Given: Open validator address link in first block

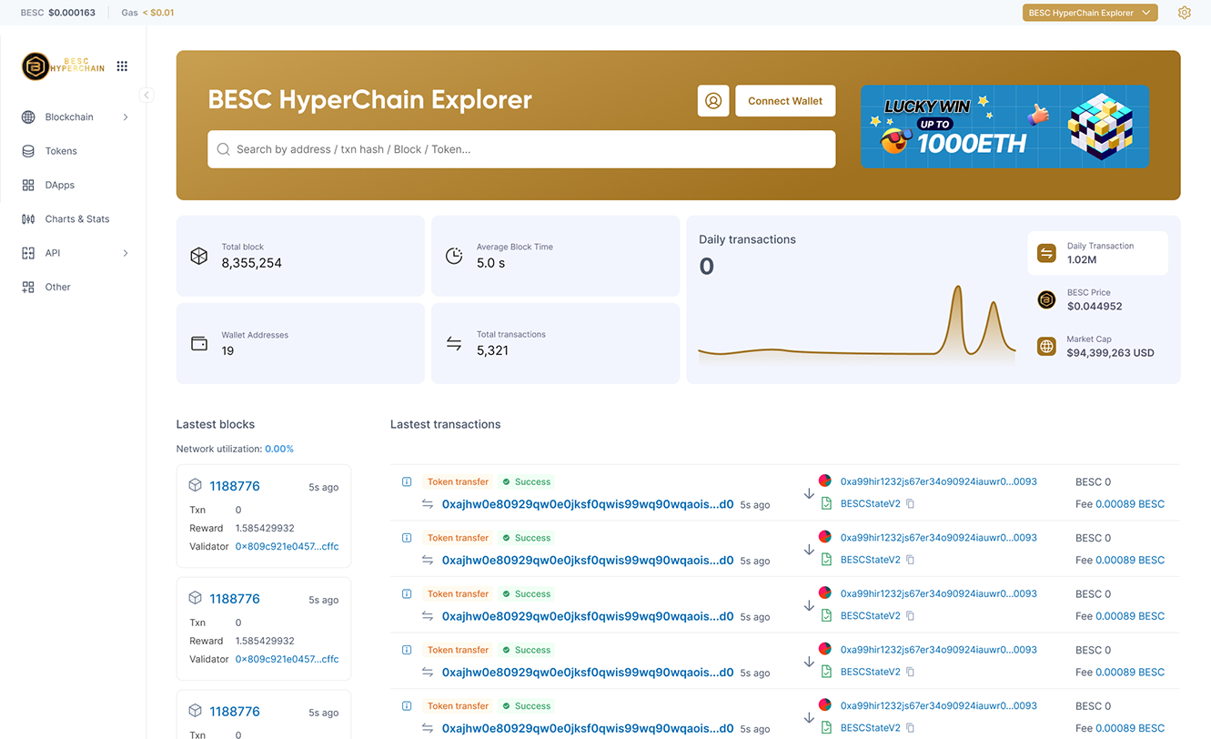Looking at the screenshot, I should [x=287, y=547].
